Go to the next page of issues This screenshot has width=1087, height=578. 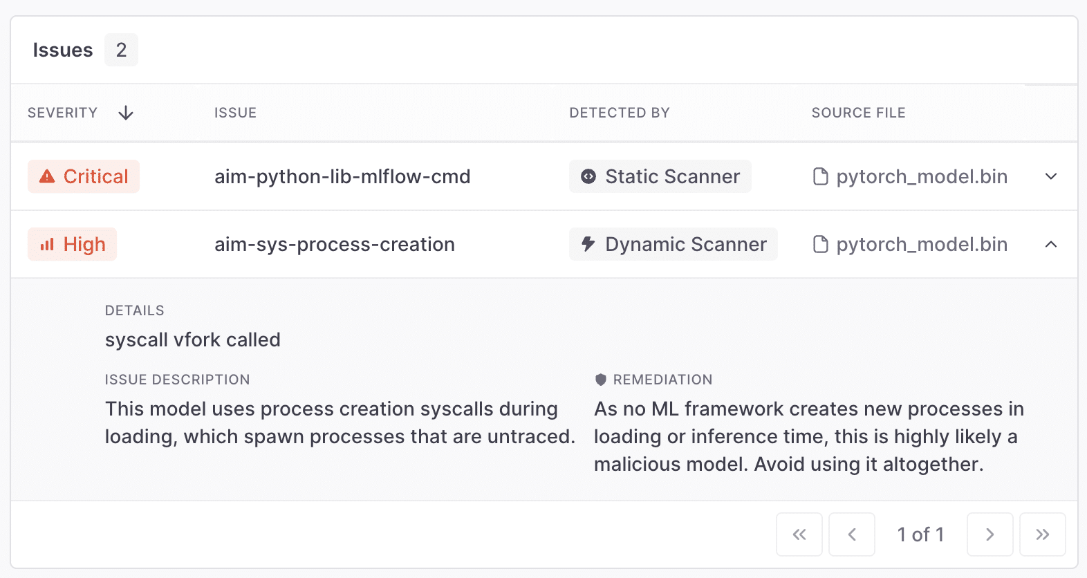tap(990, 534)
